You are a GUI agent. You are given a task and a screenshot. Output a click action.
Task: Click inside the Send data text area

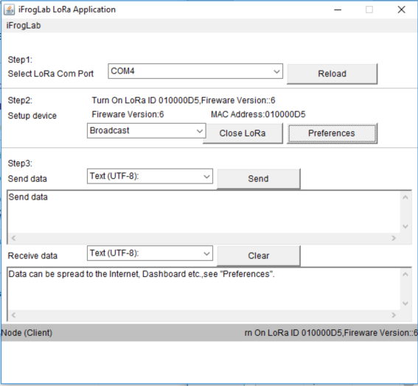(x=204, y=212)
